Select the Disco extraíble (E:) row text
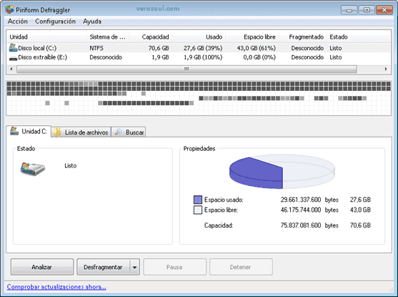The height and width of the screenshot is (297, 398). 43,57
